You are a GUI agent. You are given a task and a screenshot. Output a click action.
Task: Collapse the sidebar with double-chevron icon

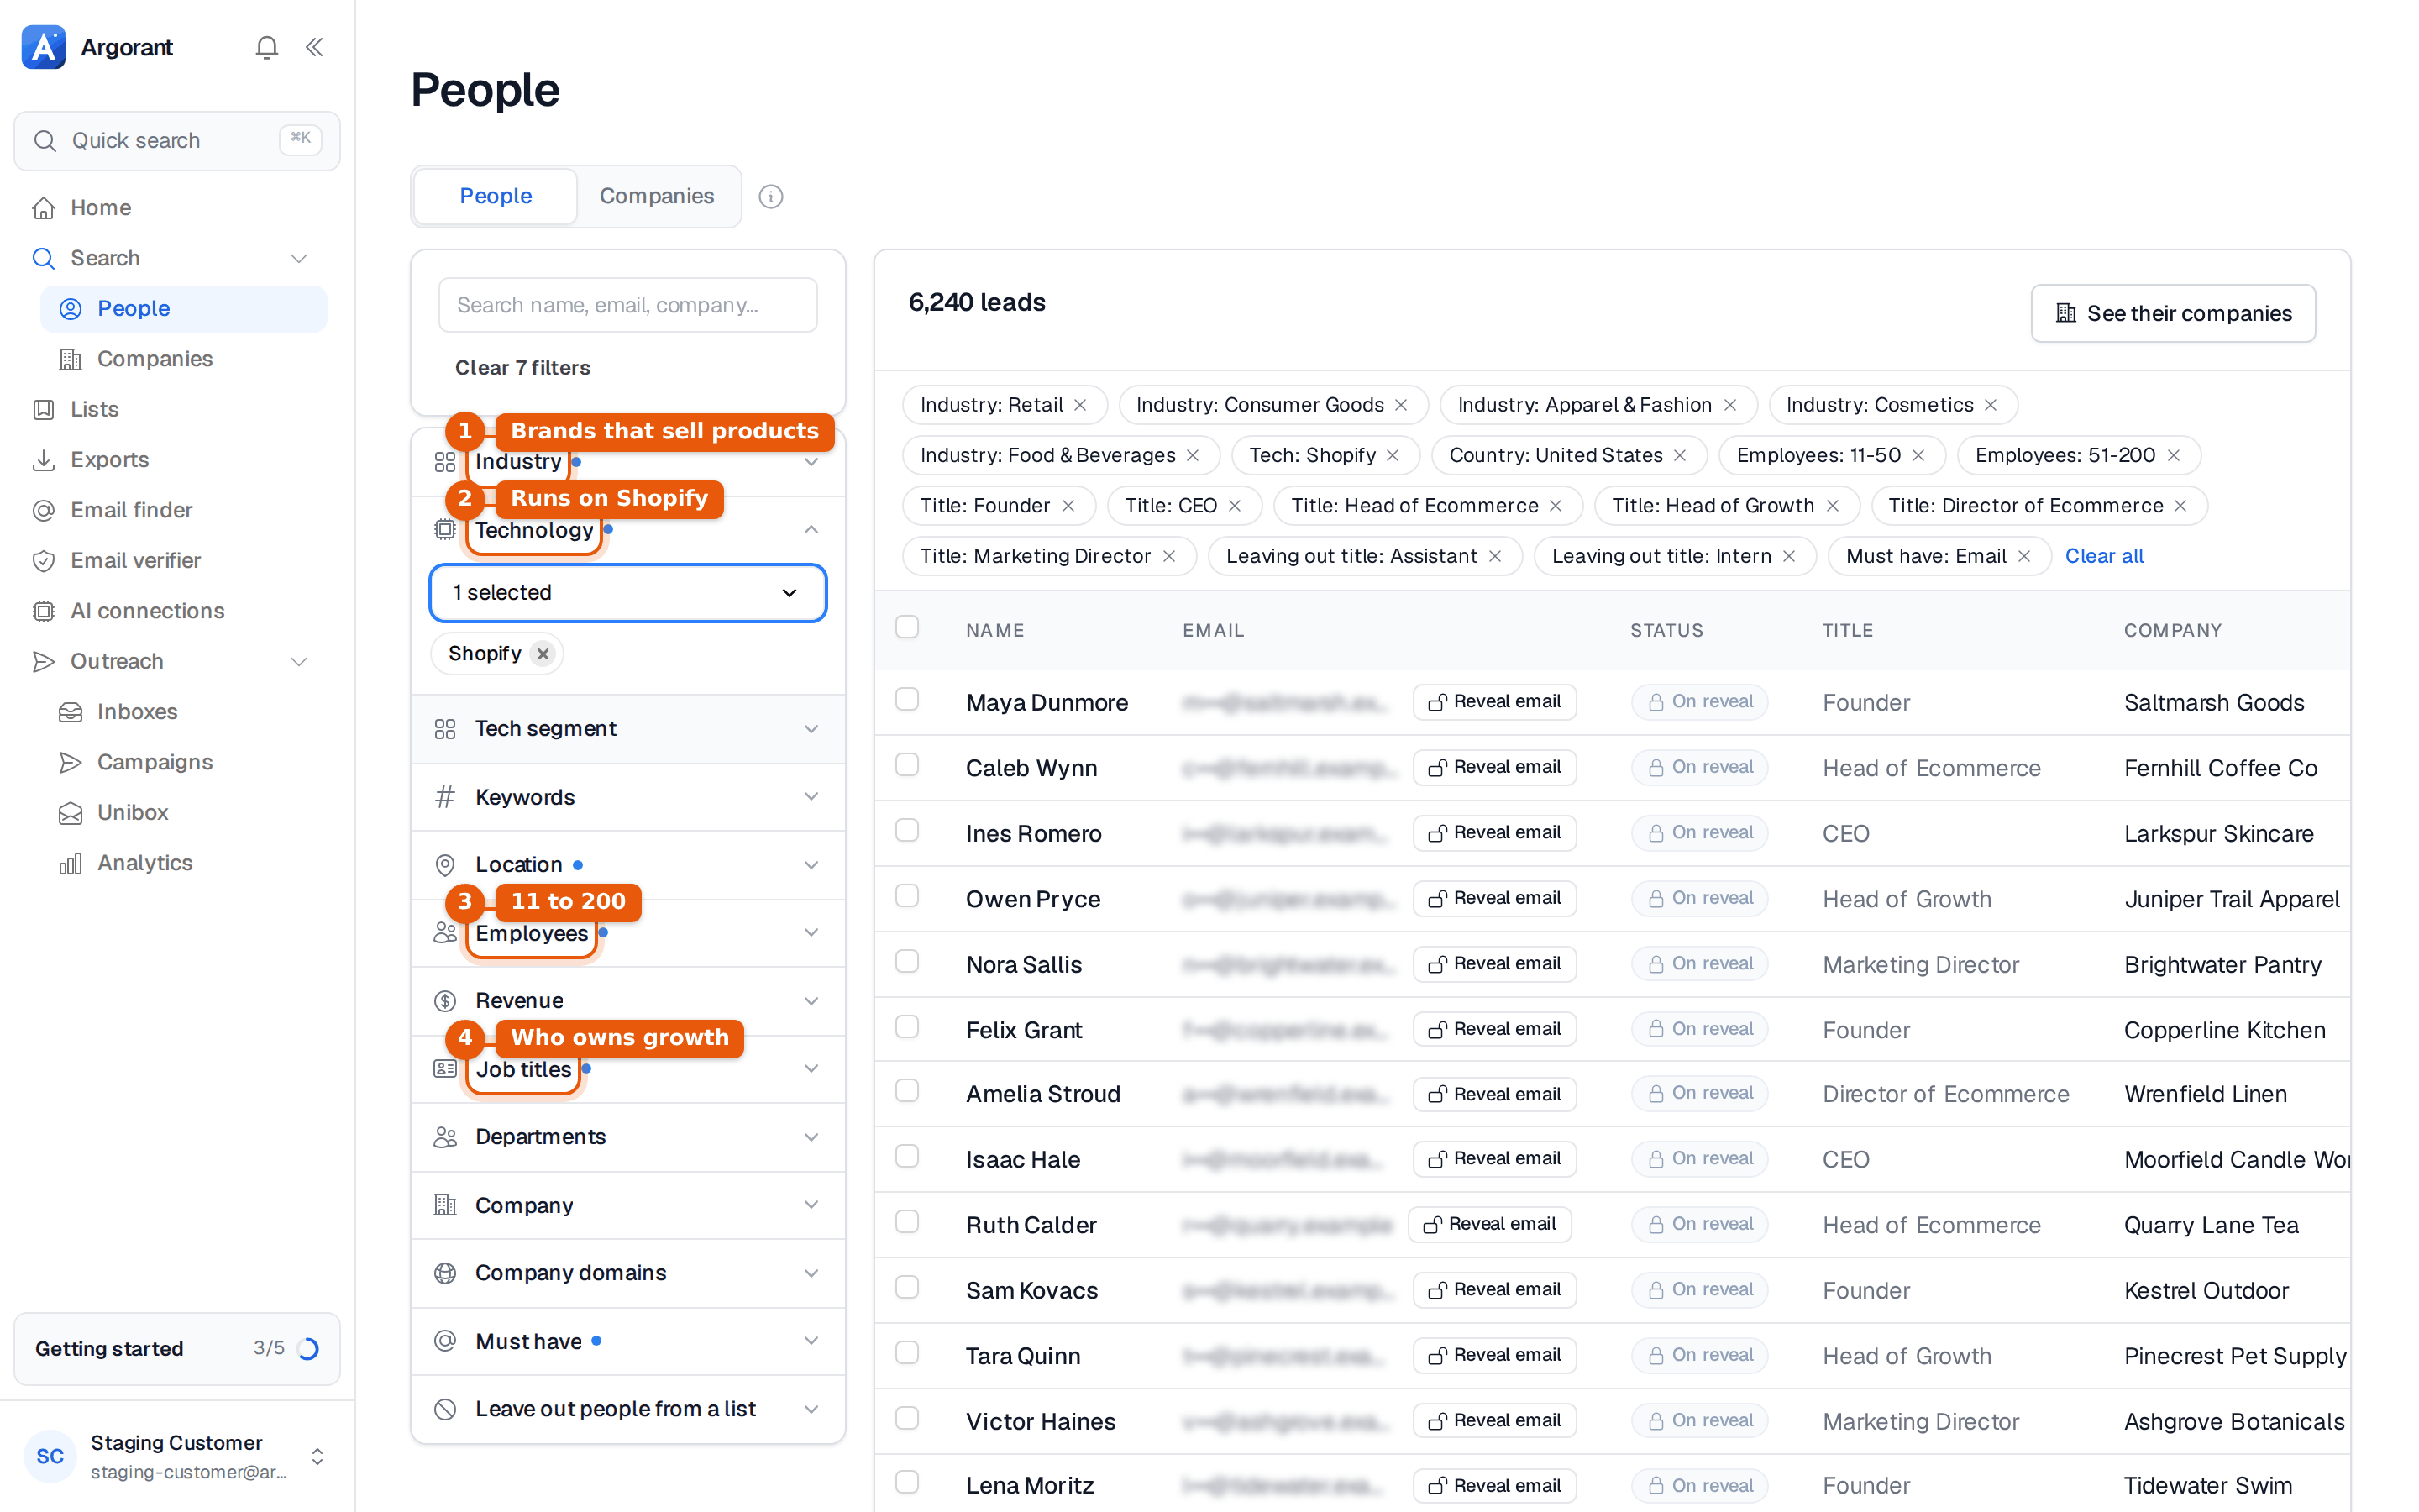coord(314,47)
